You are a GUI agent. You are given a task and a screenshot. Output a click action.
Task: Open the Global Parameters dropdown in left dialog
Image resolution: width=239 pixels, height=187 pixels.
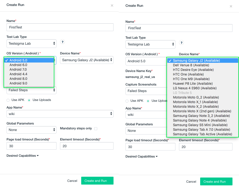click(x=31, y=130)
